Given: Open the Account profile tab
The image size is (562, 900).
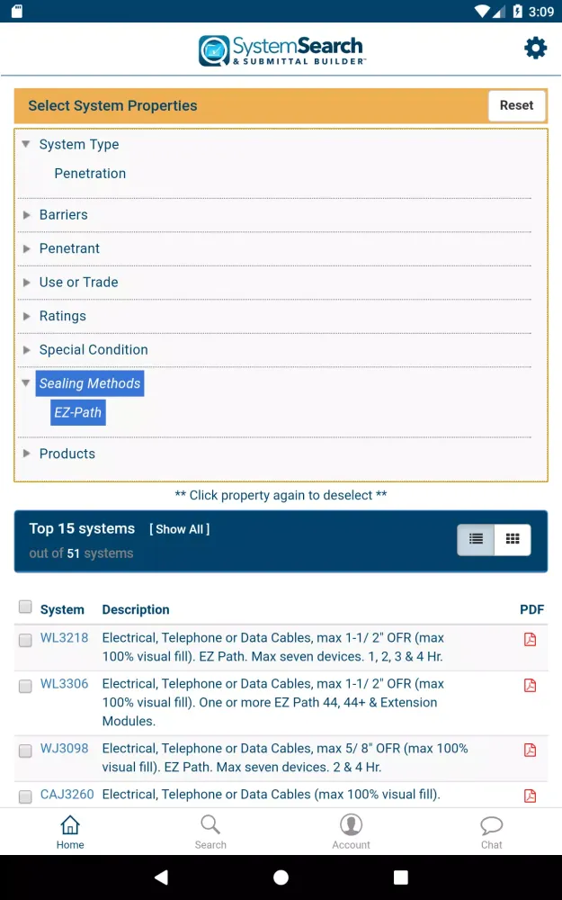Looking at the screenshot, I should (351, 825).
